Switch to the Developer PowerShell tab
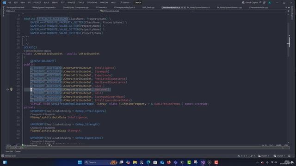Screen dimensions: 296x166 coord(15,7)
